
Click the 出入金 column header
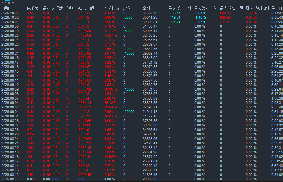point(129,8)
